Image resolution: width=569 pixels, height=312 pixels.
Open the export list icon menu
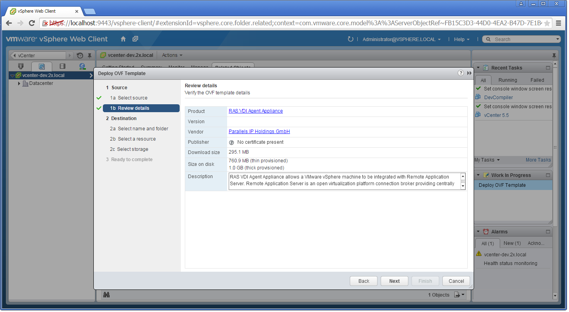point(459,295)
